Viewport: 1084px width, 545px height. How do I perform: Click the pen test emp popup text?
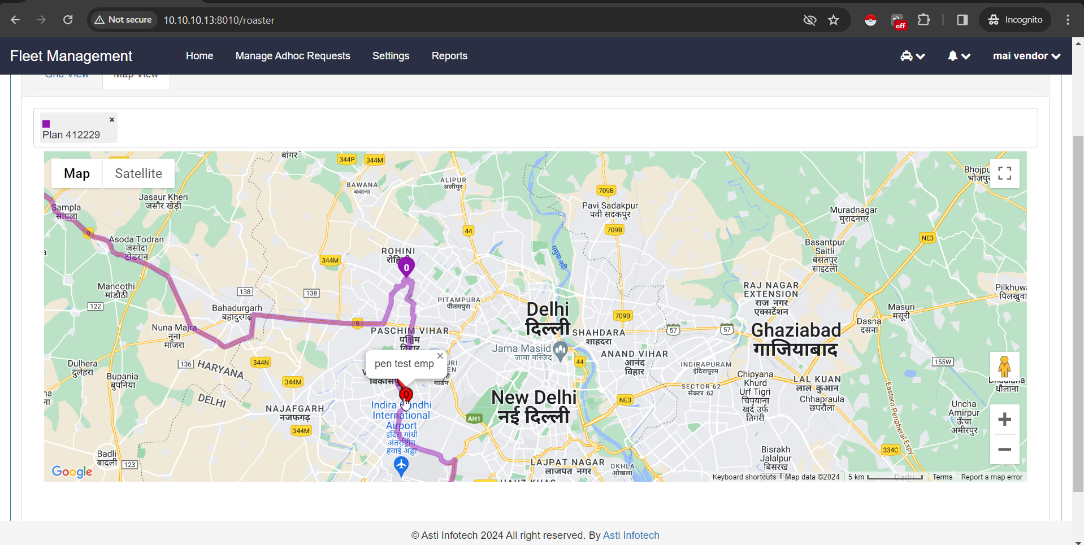coord(404,364)
